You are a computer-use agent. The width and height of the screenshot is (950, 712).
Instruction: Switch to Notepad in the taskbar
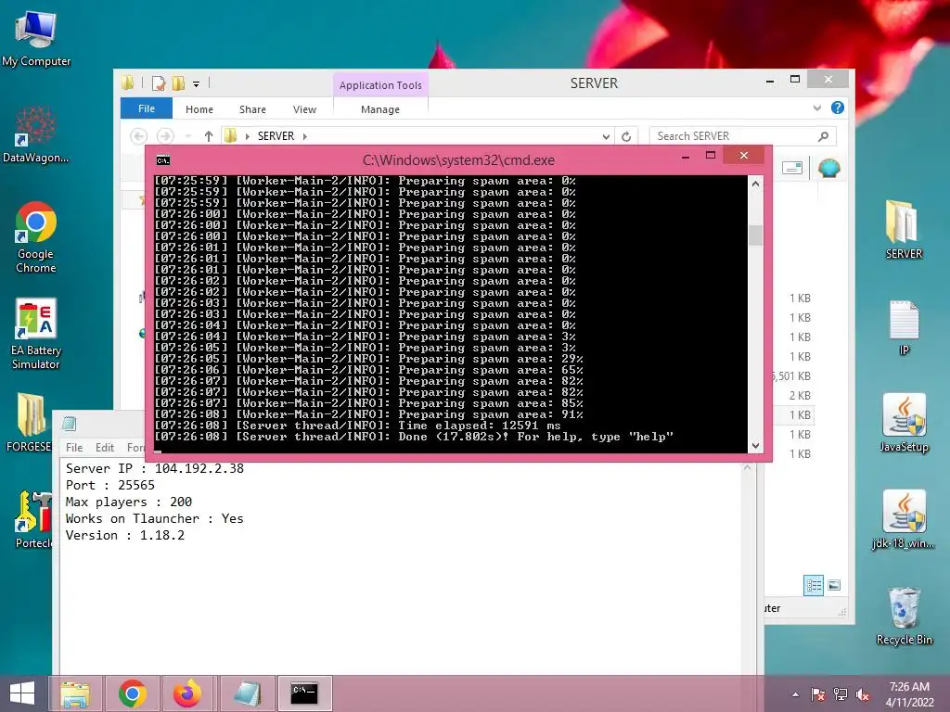coord(248,693)
